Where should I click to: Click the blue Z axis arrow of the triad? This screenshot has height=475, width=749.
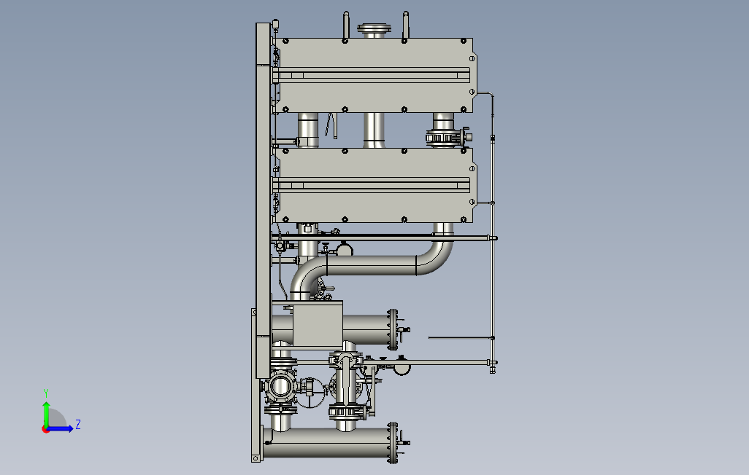59,428
